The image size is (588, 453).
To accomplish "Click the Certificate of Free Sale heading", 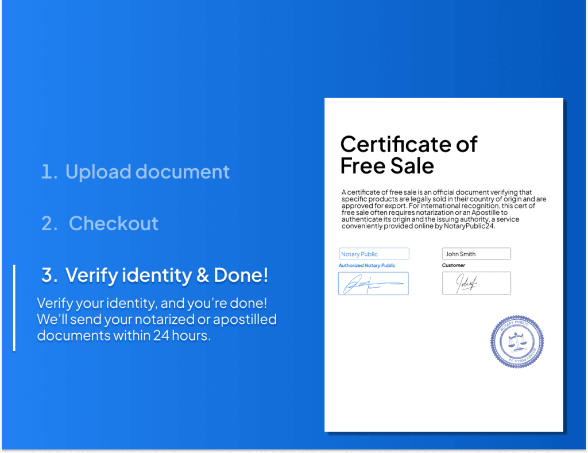I will click(408, 155).
